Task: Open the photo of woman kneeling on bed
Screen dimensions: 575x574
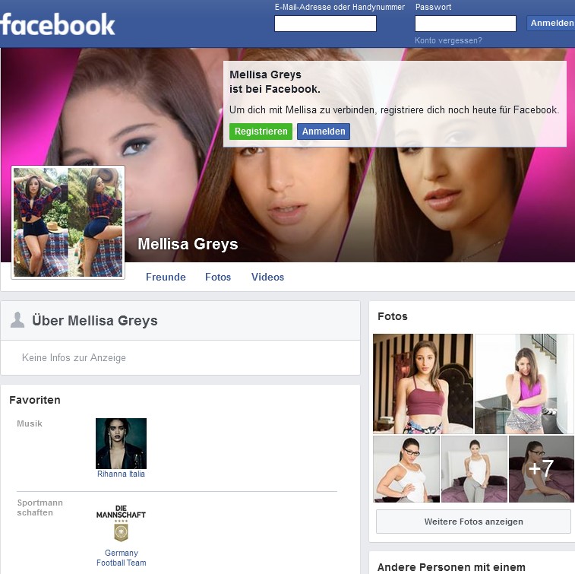Action: pos(474,469)
